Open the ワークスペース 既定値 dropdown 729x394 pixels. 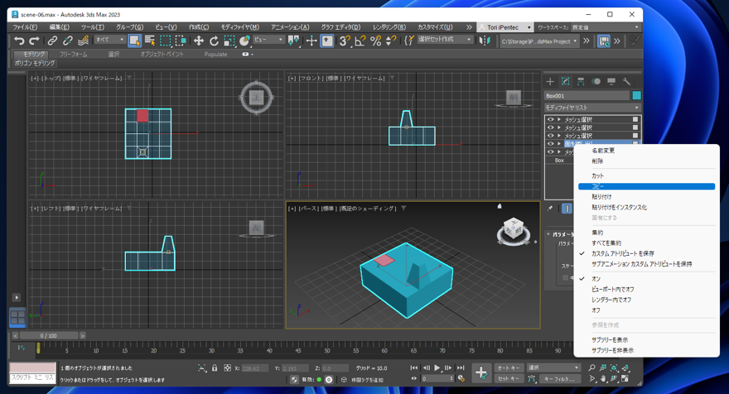(606, 27)
